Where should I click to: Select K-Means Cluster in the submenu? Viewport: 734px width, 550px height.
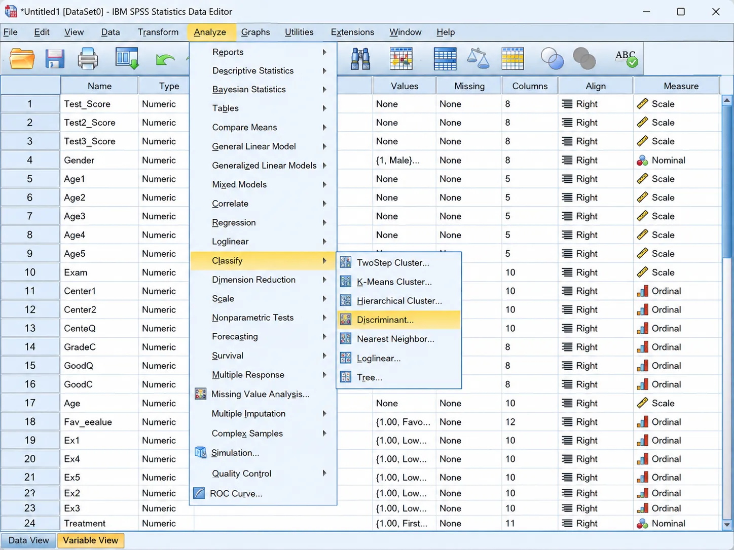[x=398, y=282]
